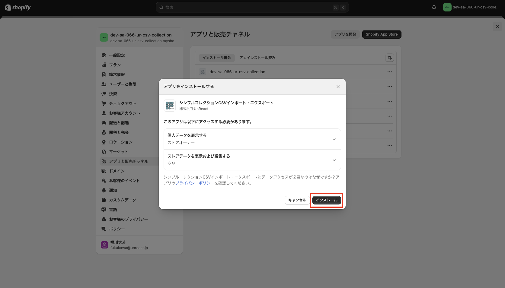Go to お客様のイベント settings
This screenshot has height=288, width=505.
tap(139, 181)
